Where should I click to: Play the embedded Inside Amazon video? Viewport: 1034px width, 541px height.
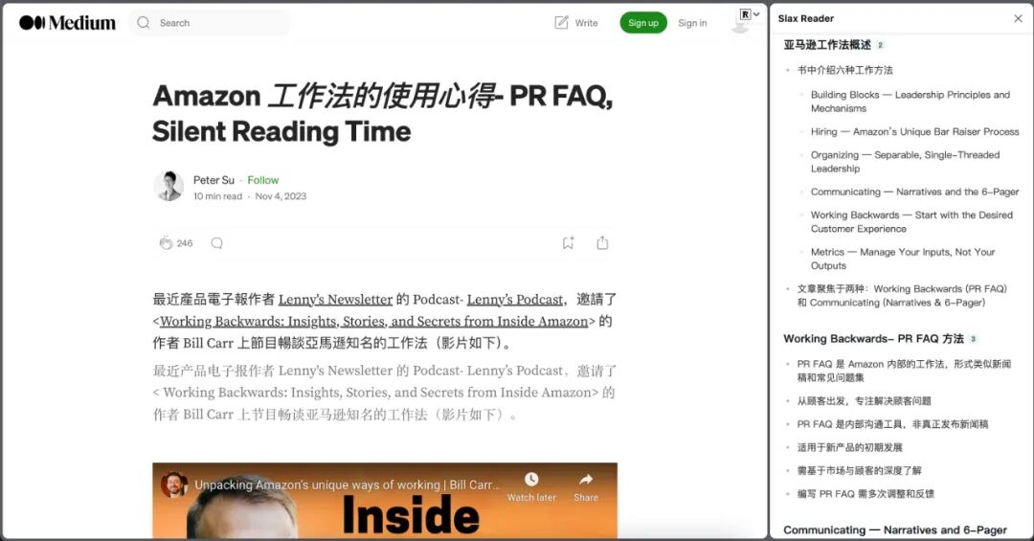(x=385, y=502)
